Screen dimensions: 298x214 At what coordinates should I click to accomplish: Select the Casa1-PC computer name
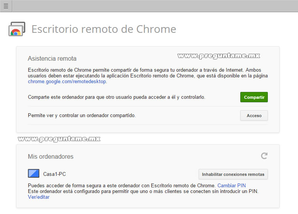coord(55,174)
